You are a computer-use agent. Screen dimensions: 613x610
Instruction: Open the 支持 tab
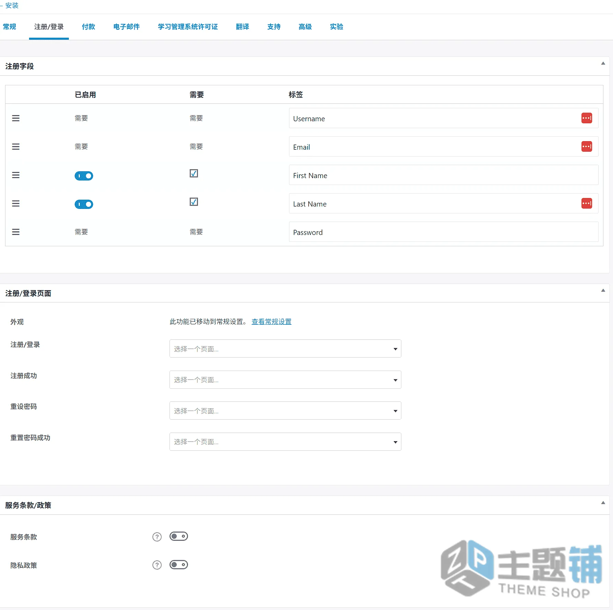tap(274, 27)
